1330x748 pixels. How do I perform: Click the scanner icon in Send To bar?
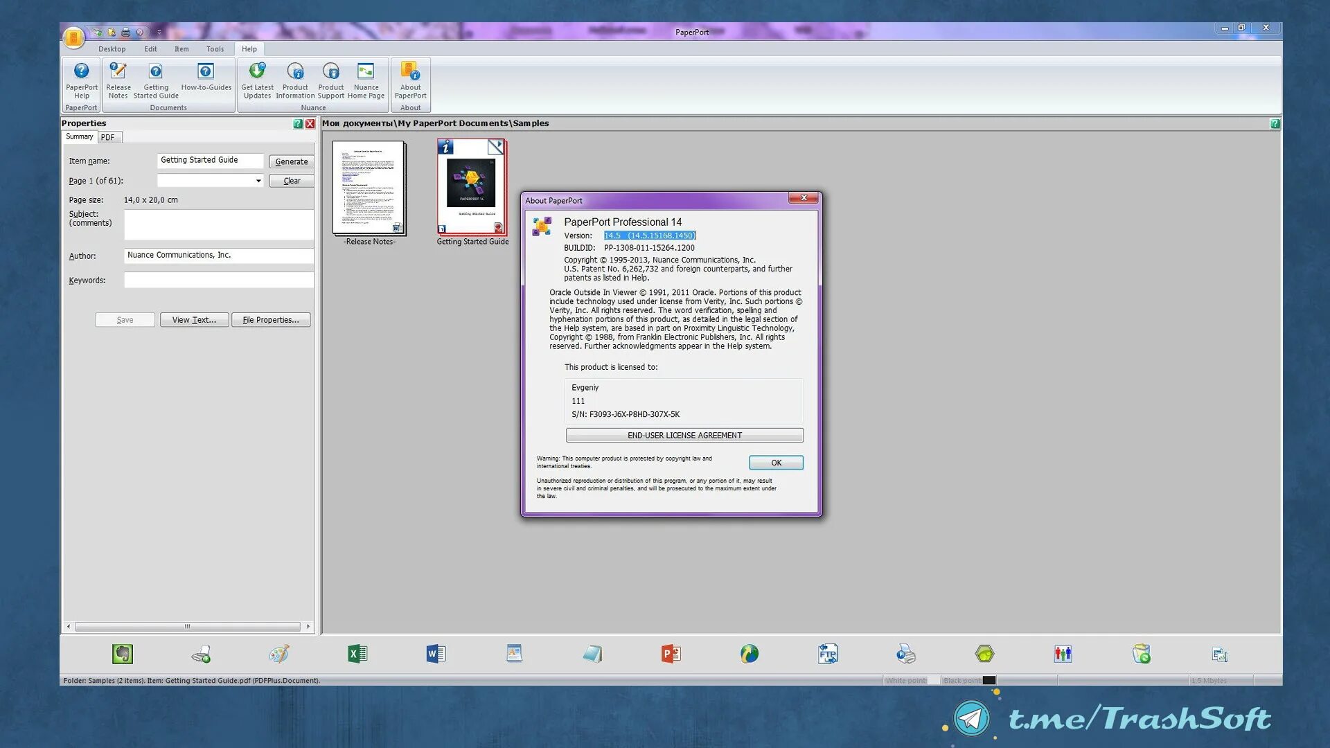[x=201, y=654]
